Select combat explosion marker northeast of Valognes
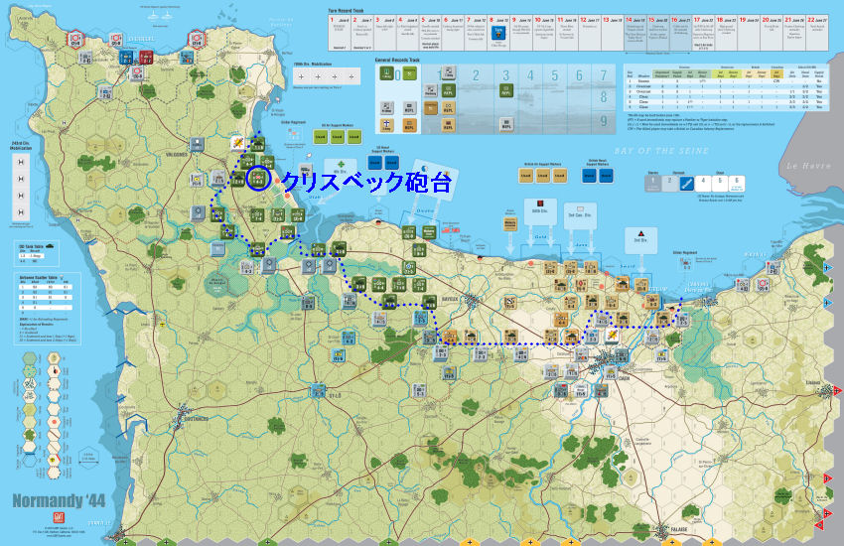 238,143
